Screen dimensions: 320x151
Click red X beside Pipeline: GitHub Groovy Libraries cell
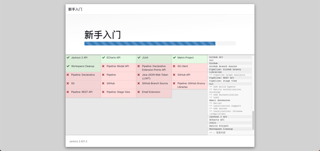(174, 83)
